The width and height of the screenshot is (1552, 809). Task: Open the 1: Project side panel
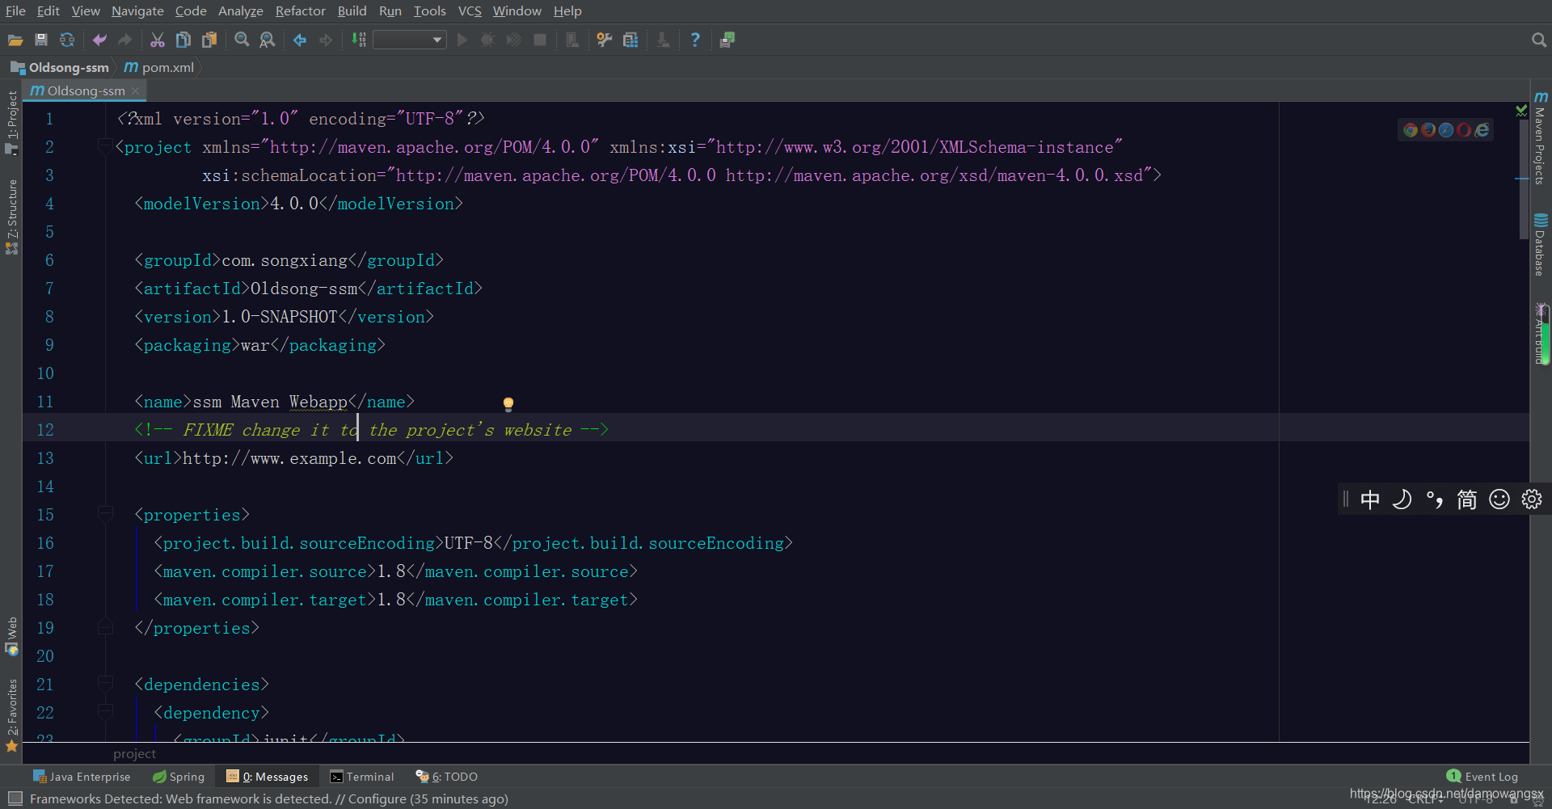coord(12,123)
